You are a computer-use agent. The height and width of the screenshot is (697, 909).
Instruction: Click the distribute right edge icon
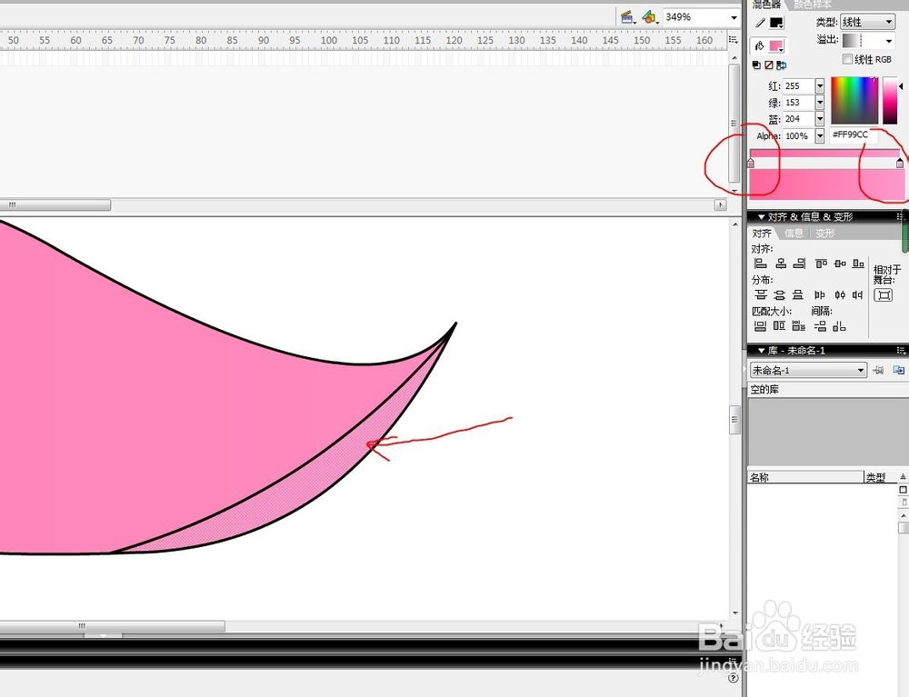coord(858,295)
